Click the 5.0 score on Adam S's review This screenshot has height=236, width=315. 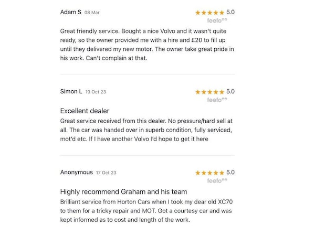point(230,12)
